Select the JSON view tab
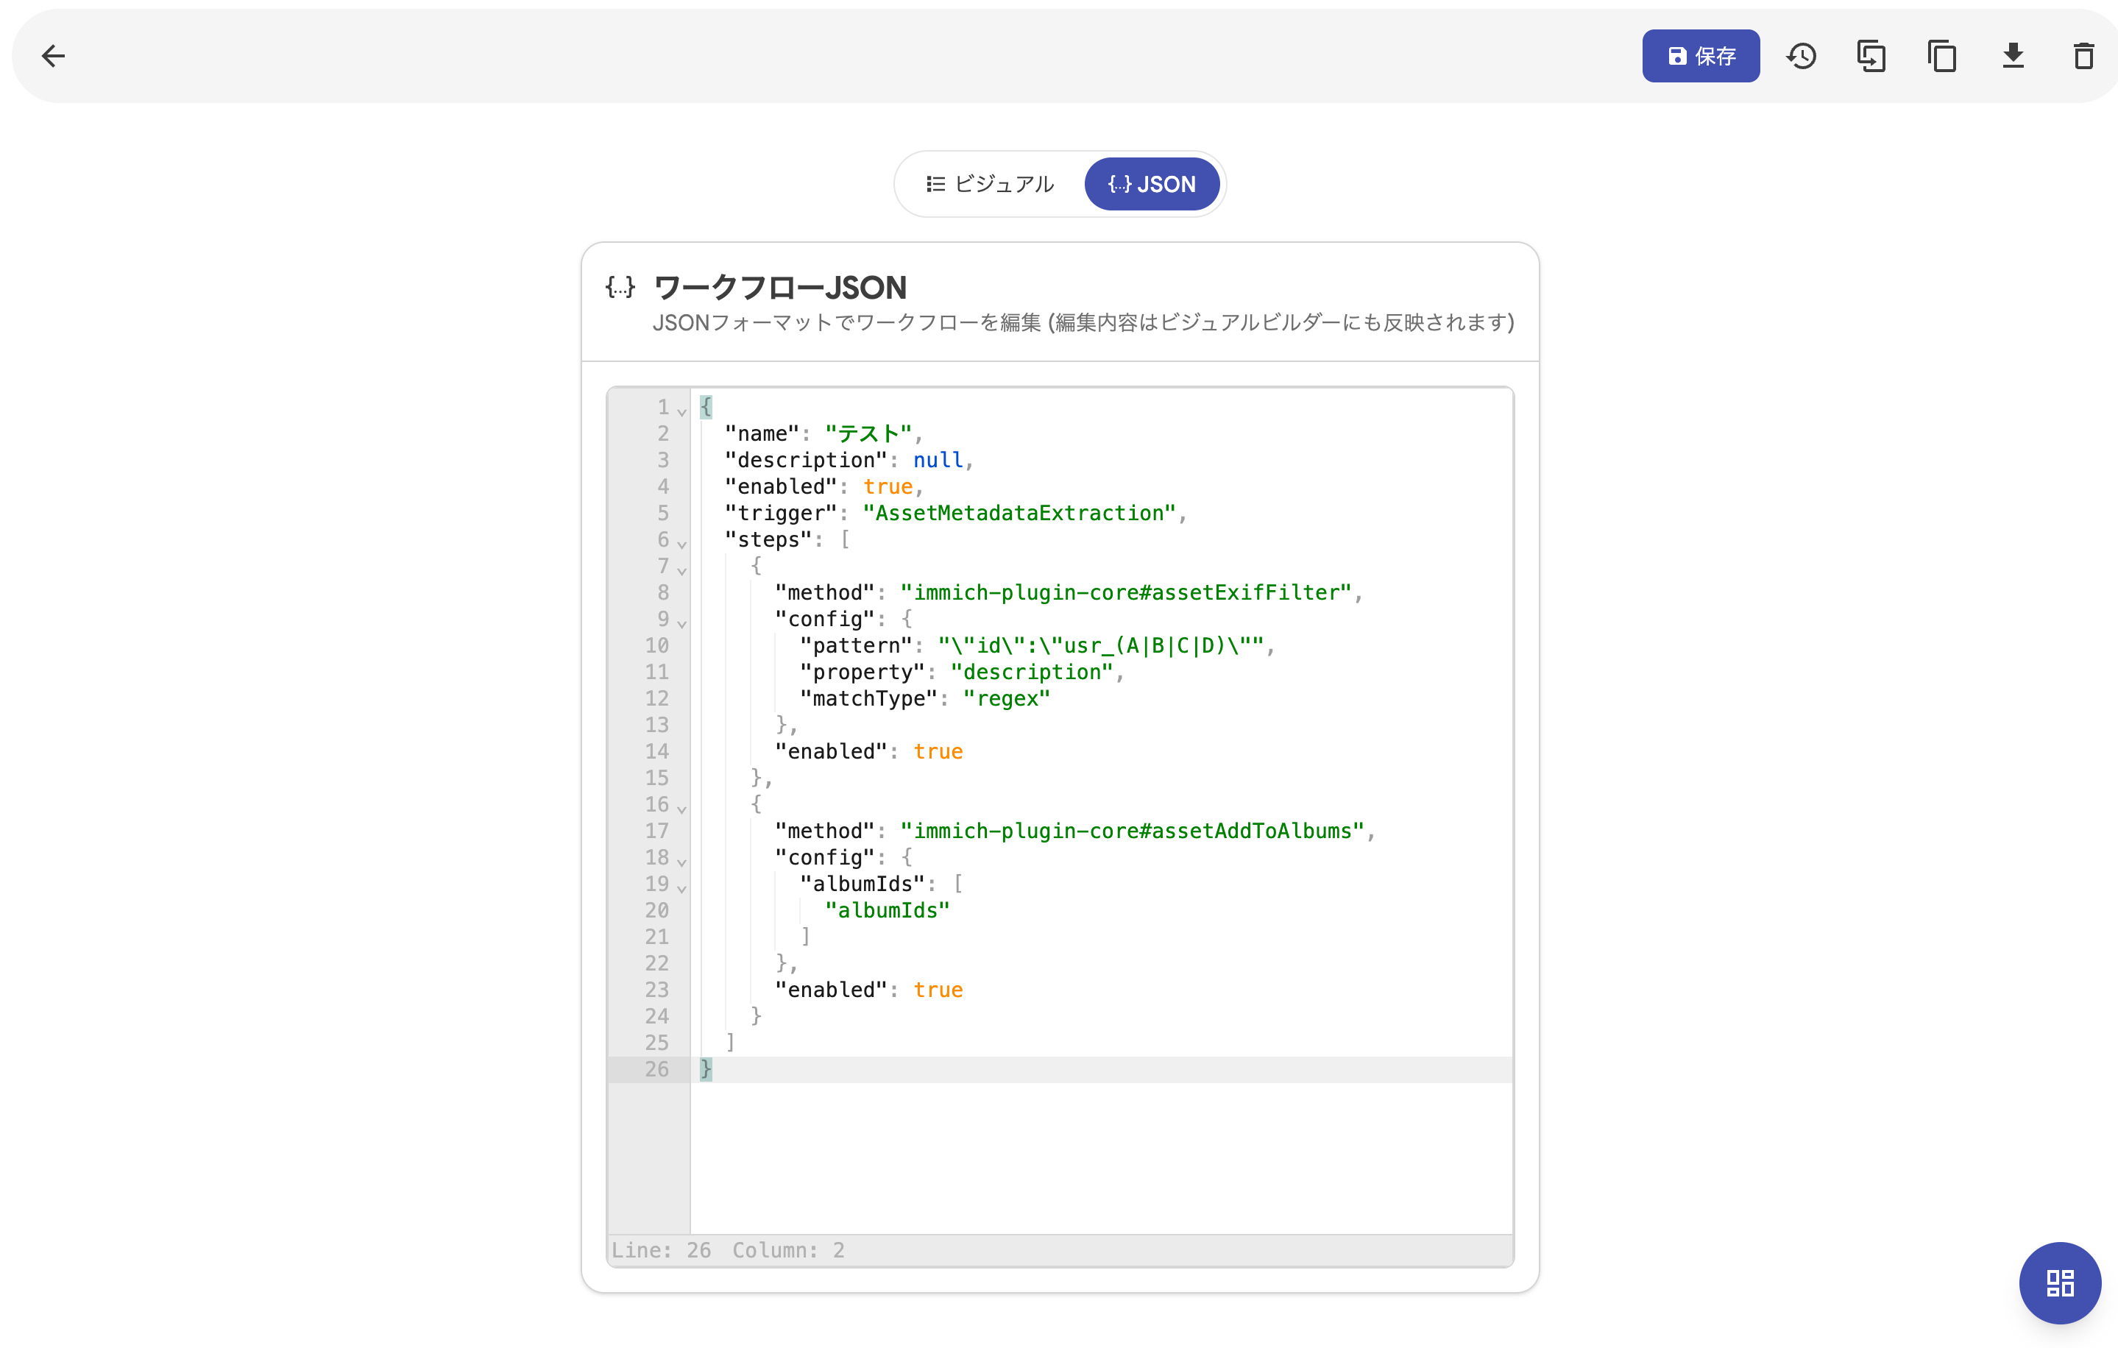Viewport: 2118px width, 1348px height. 1151,184
